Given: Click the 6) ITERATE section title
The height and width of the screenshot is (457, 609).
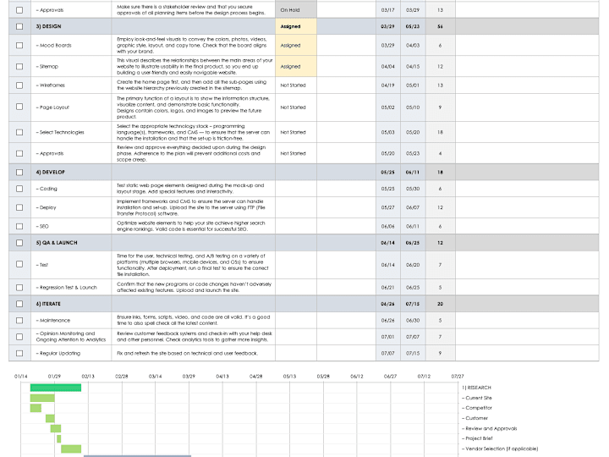Looking at the screenshot, I should [x=48, y=304].
